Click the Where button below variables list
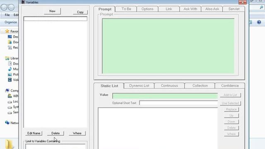 click(77, 133)
